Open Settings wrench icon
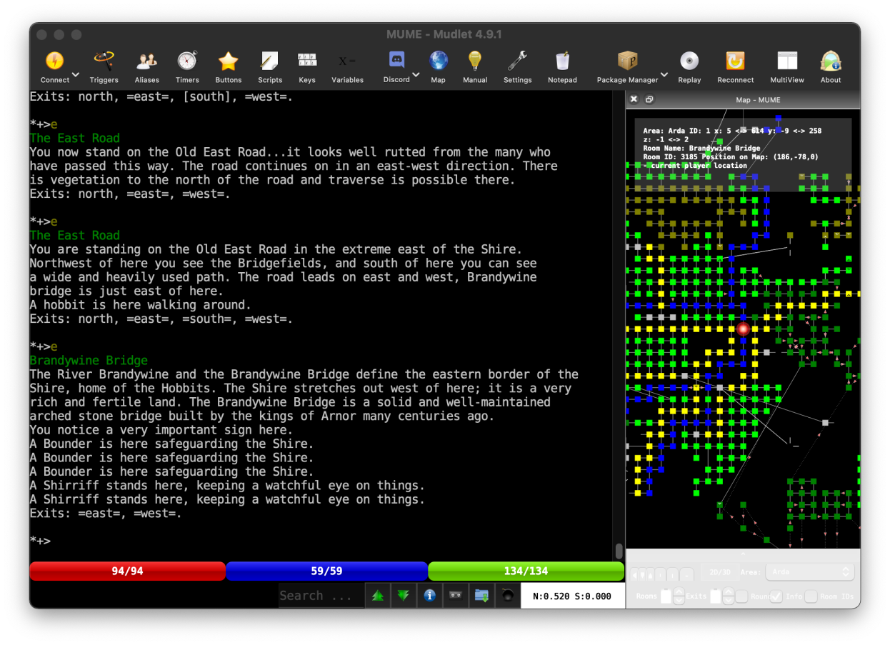Viewport: 890px width, 645px height. tap(517, 61)
